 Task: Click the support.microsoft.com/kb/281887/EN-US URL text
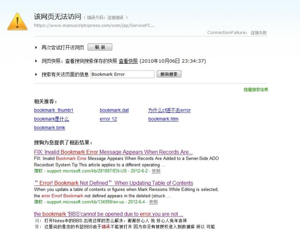click(87, 171)
